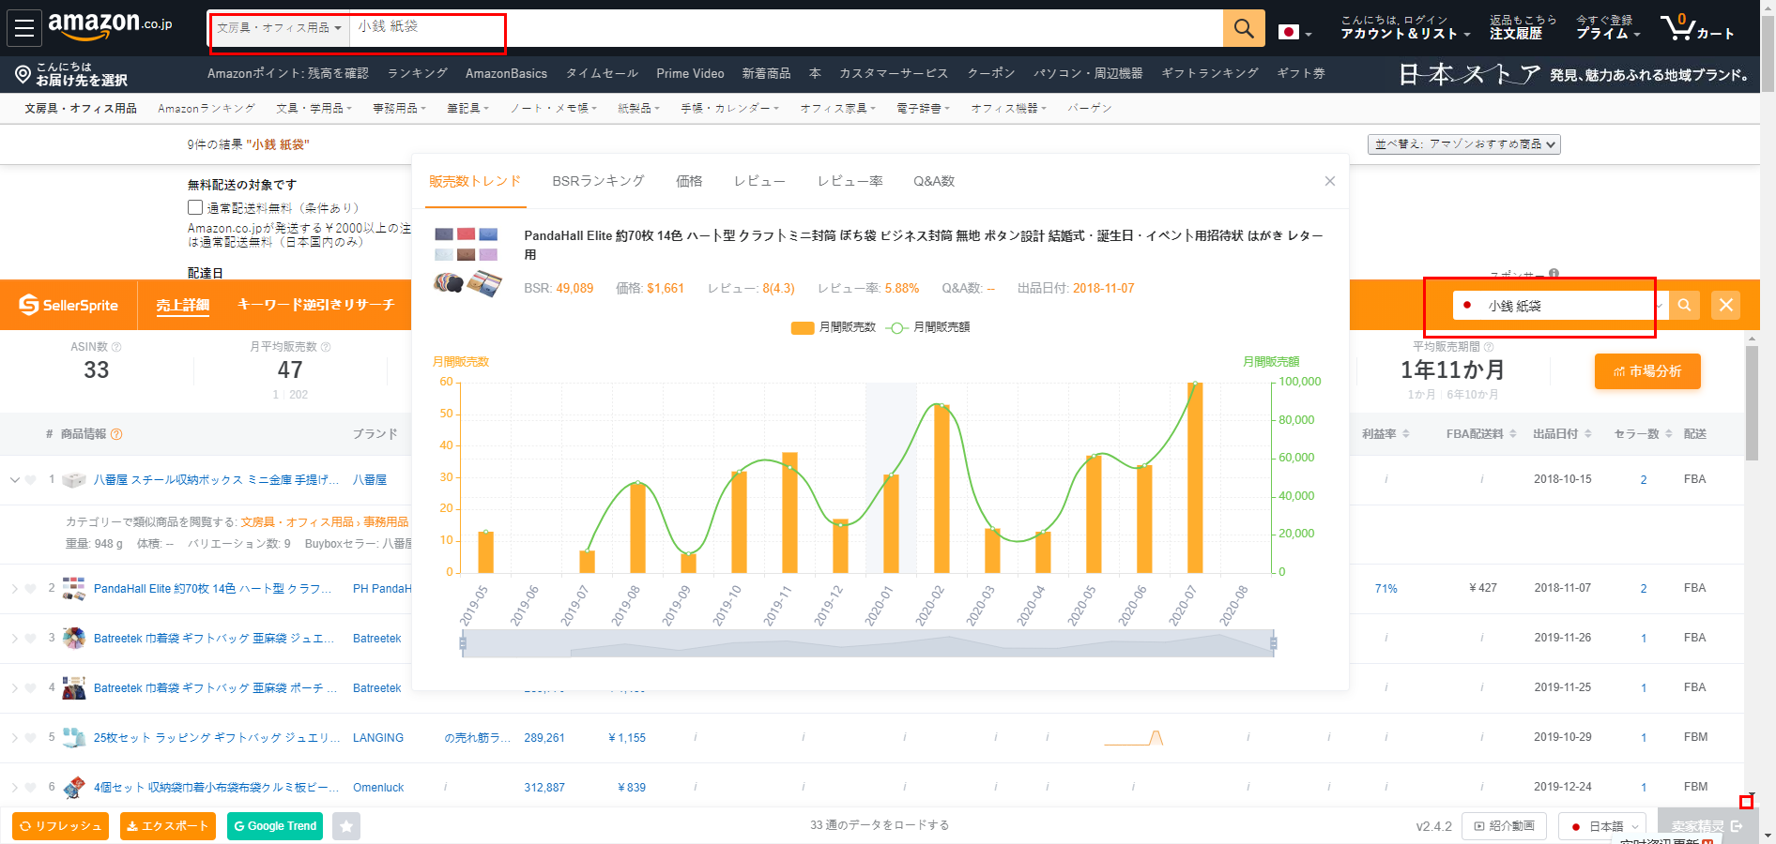Favorite the Omenluck product heart

pos(31,788)
